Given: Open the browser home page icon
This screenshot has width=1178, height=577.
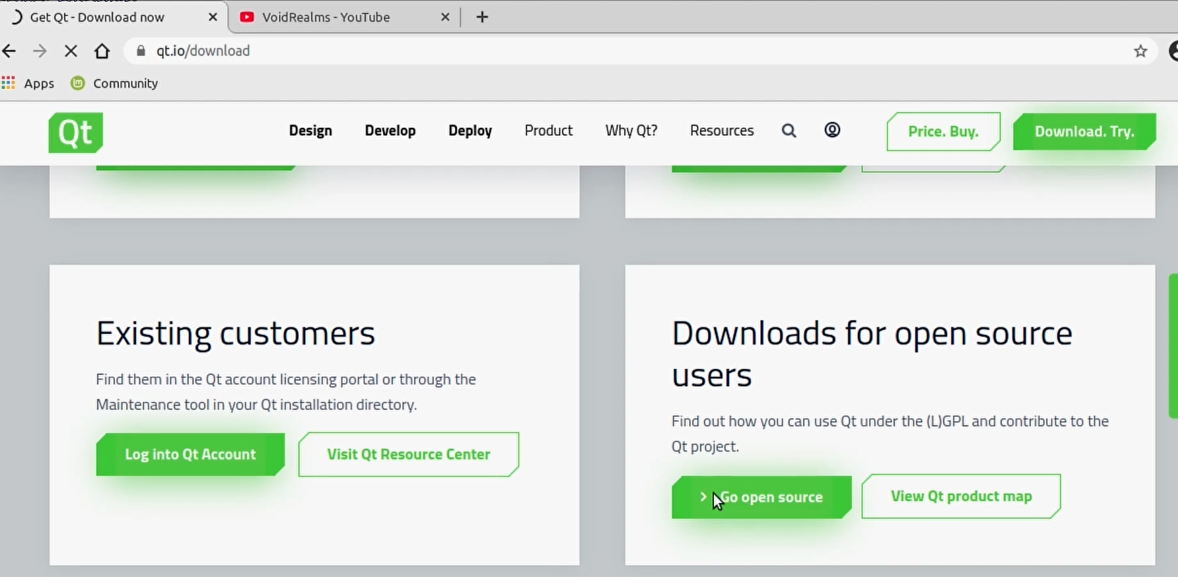Looking at the screenshot, I should (x=102, y=51).
